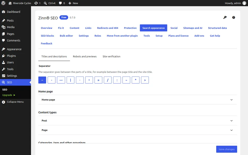Image resolution: width=248 pixels, height=155 pixels.
Task: Expand the Page content type row
Action: (138, 130)
